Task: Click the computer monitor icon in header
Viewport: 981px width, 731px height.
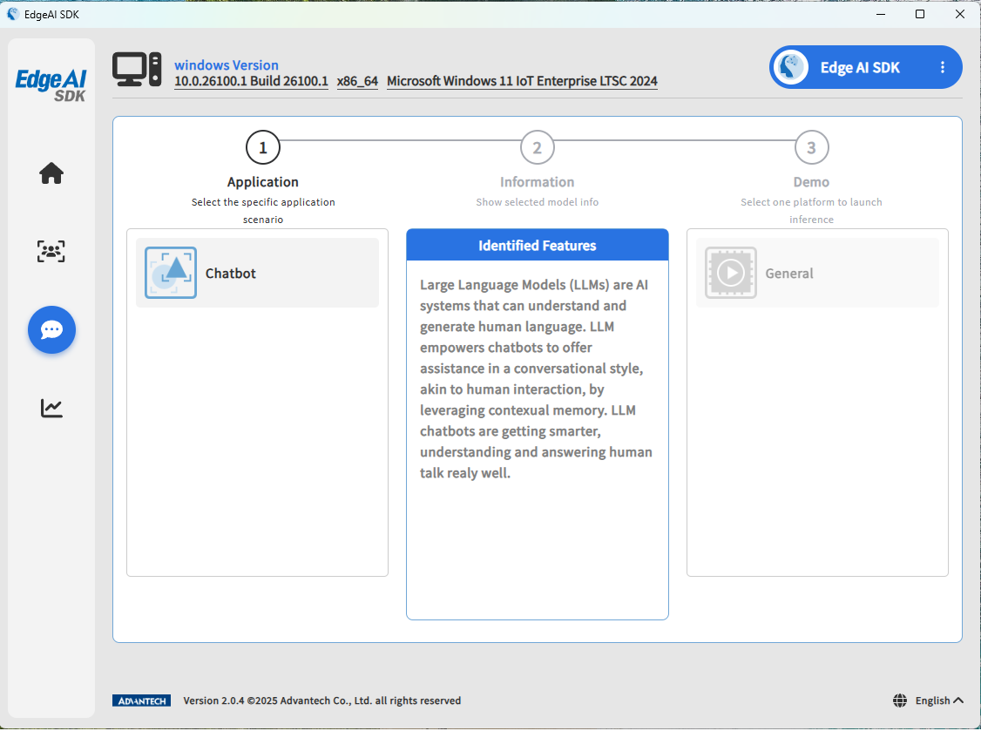Action: tap(137, 70)
